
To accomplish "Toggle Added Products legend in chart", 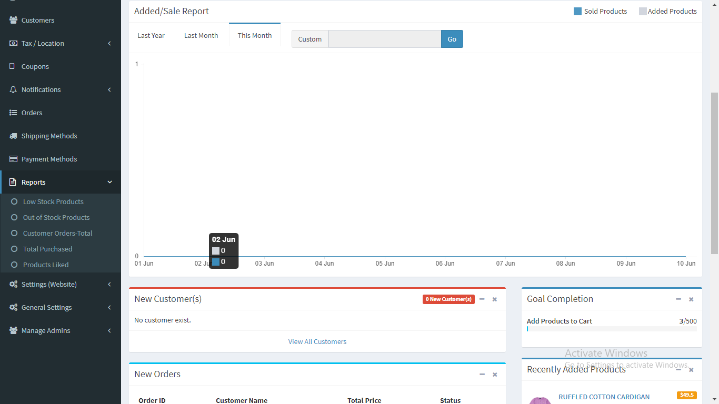I will (x=667, y=11).
